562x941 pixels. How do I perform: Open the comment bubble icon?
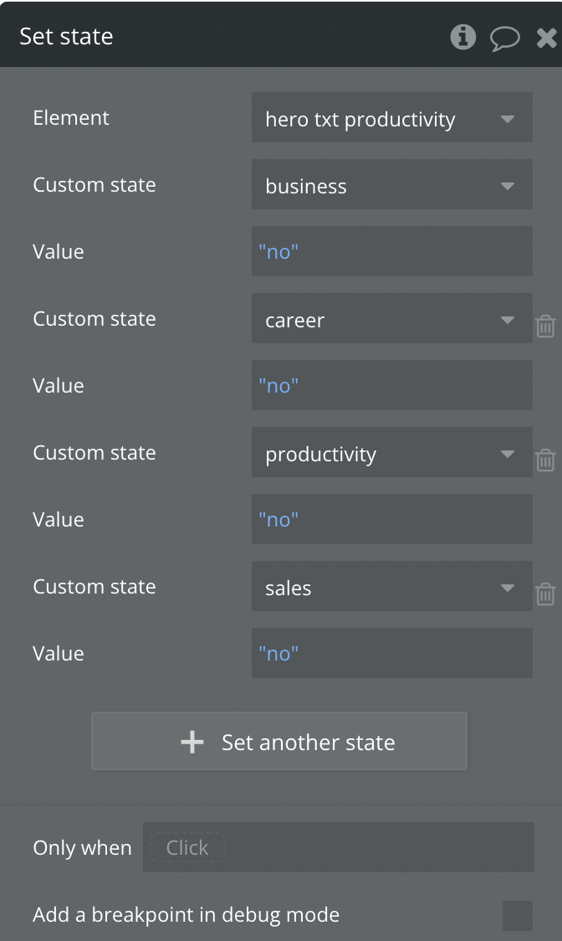pyautogui.click(x=505, y=38)
